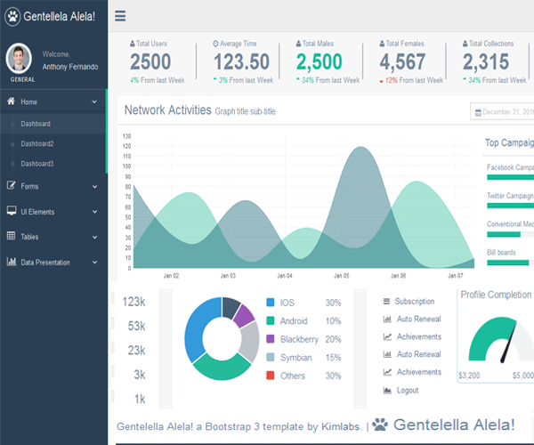Screen dimensions: 534x445
Task: Click the green Android legend swatch
Action: 270,320
